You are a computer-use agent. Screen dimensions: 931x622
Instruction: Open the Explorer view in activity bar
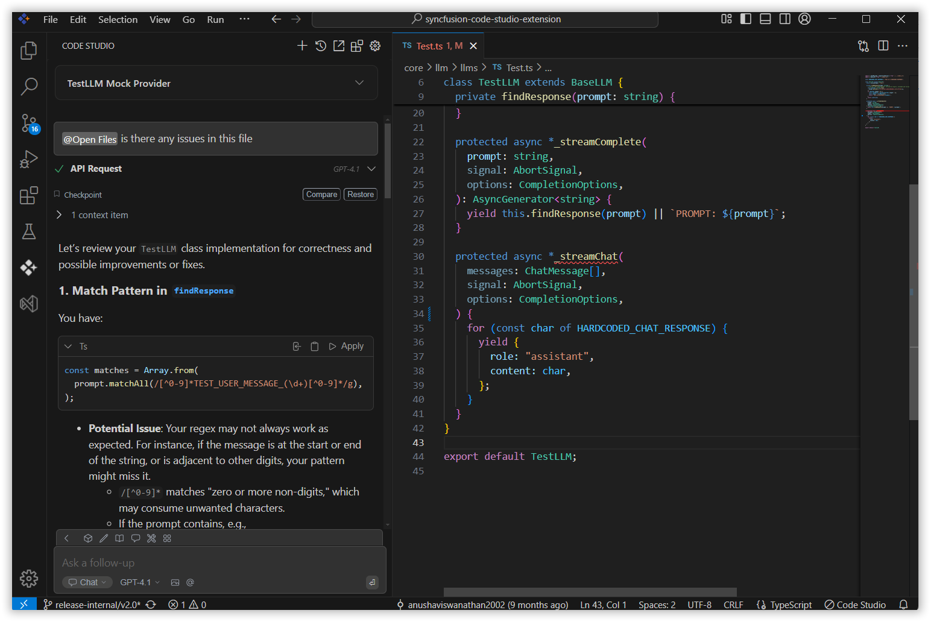point(29,51)
